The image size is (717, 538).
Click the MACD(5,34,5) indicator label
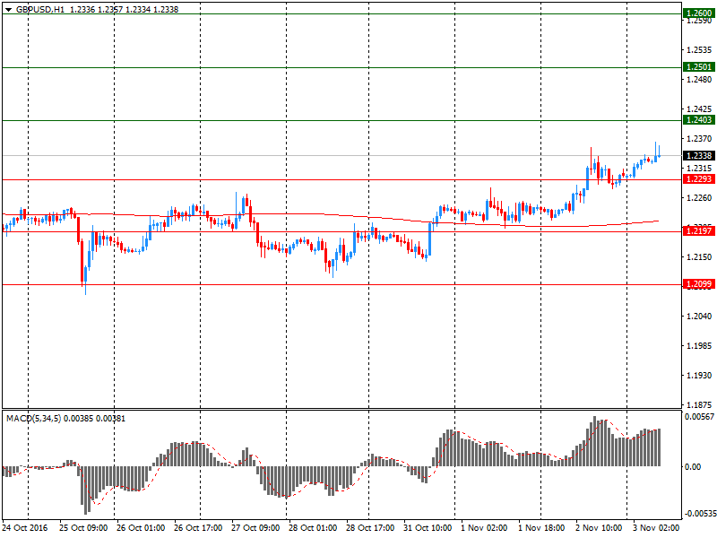click(33, 419)
